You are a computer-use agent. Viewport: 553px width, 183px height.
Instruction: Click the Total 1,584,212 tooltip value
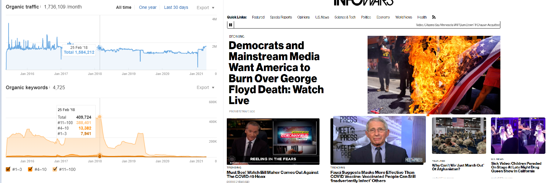pyautogui.click(x=79, y=52)
